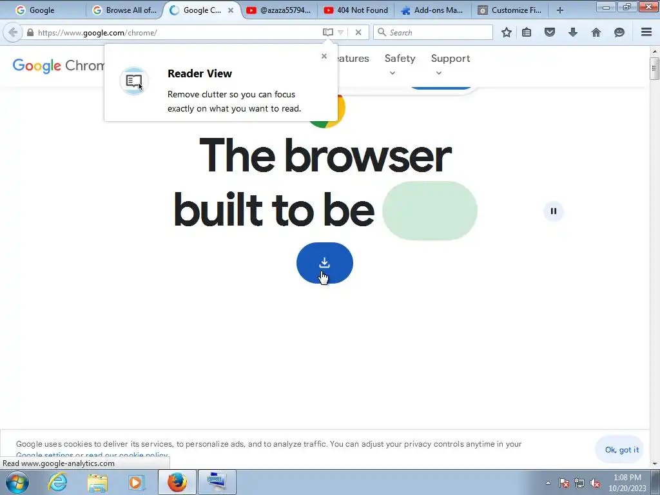Click the Google Chrome logo
This screenshot has width=660, height=495.
point(58,66)
